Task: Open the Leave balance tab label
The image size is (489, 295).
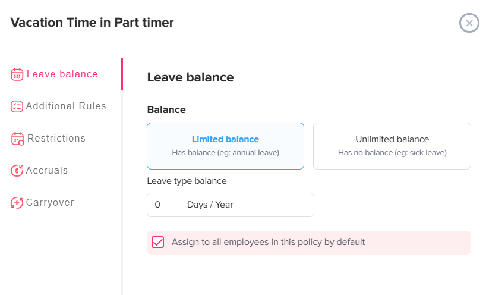Action: [62, 74]
